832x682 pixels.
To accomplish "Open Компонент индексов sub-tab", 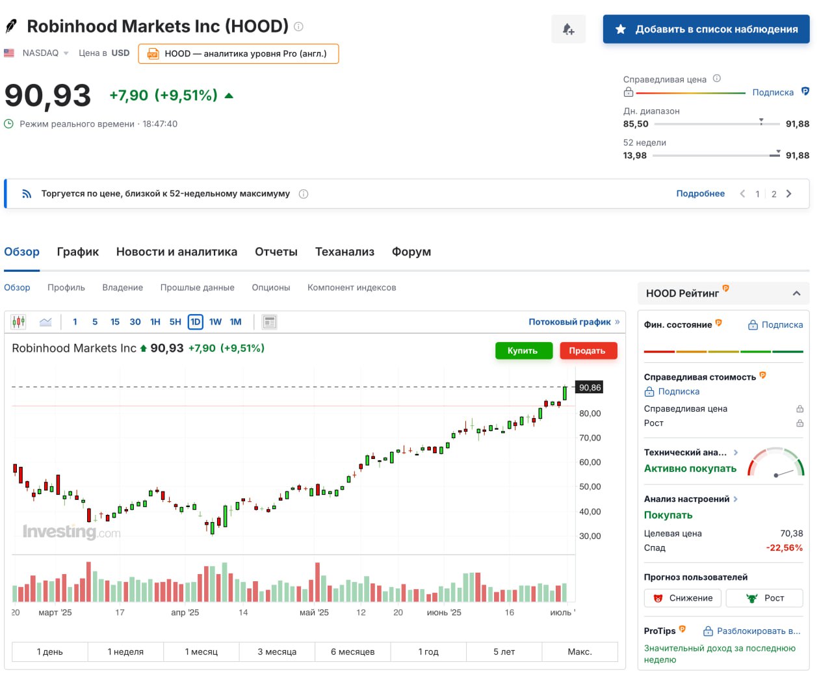I will tap(352, 287).
